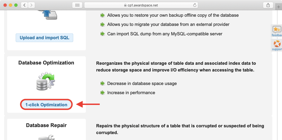Click green arrow beside Decrease in database space
Image resolution: width=282 pixels, height=140 pixels.
tap(102, 83)
